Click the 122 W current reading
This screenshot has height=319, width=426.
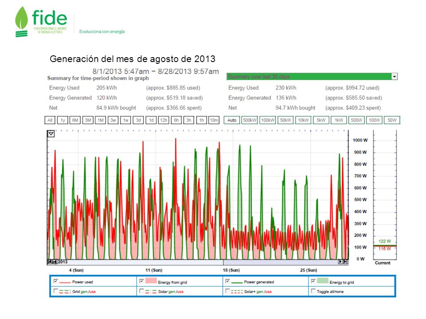pos(385,241)
